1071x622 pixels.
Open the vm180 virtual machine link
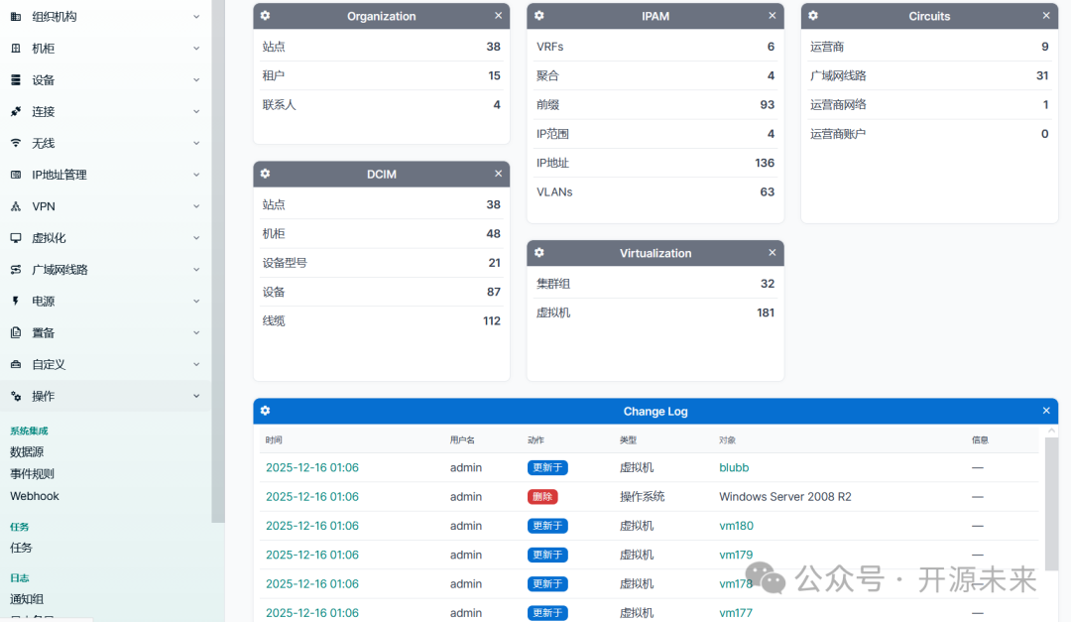736,525
